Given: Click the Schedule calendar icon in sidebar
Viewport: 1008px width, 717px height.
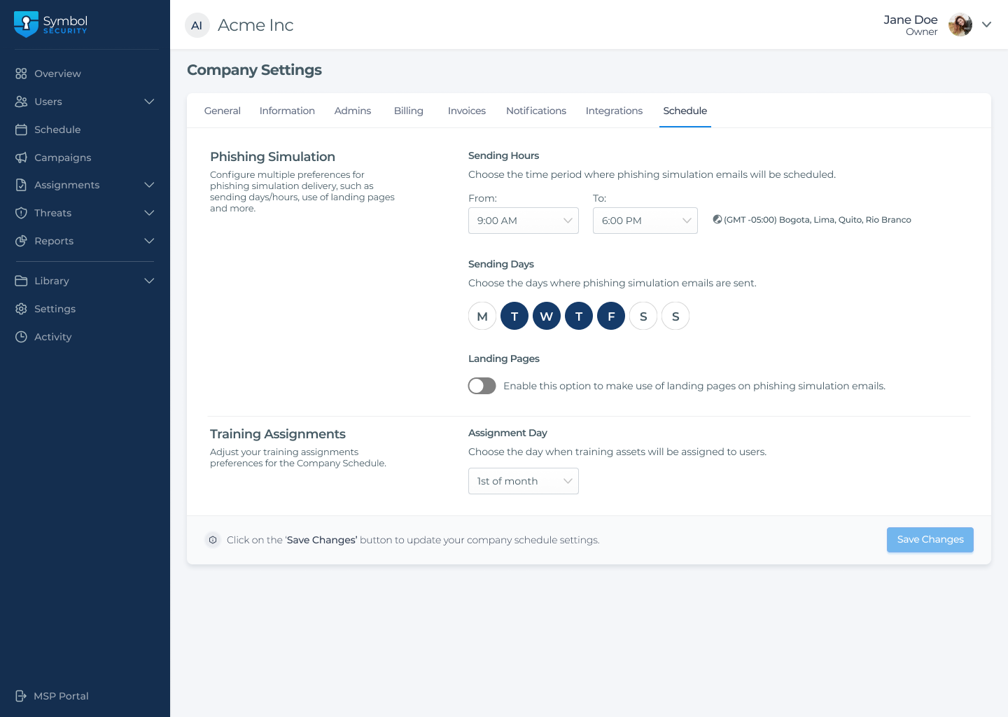Looking at the screenshot, I should (x=21, y=130).
